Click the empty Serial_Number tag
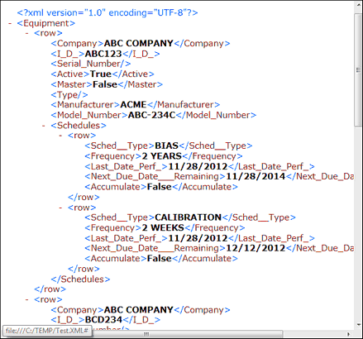The height and width of the screenshot is (339, 363). tap(91, 64)
